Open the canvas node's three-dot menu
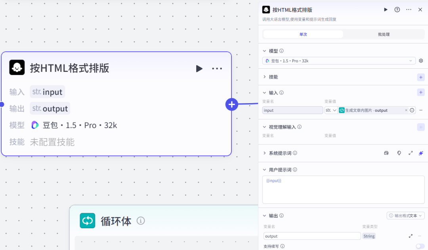 [217, 69]
